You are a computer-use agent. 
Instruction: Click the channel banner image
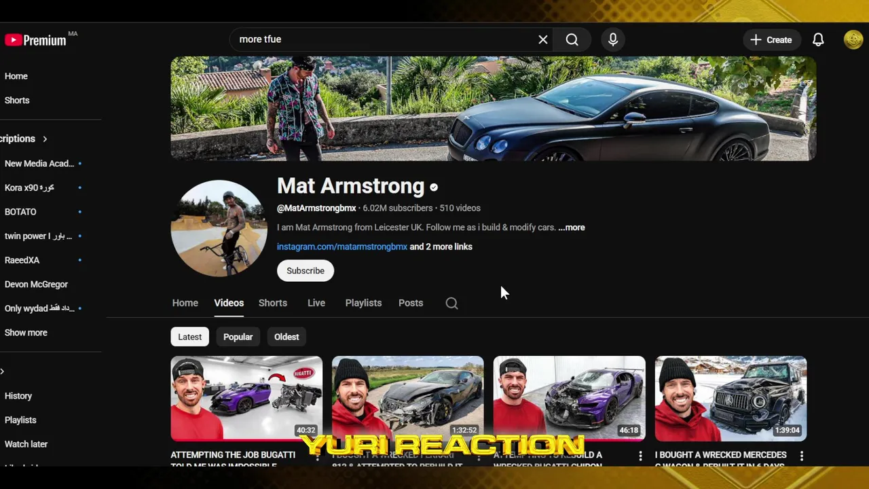click(x=494, y=109)
